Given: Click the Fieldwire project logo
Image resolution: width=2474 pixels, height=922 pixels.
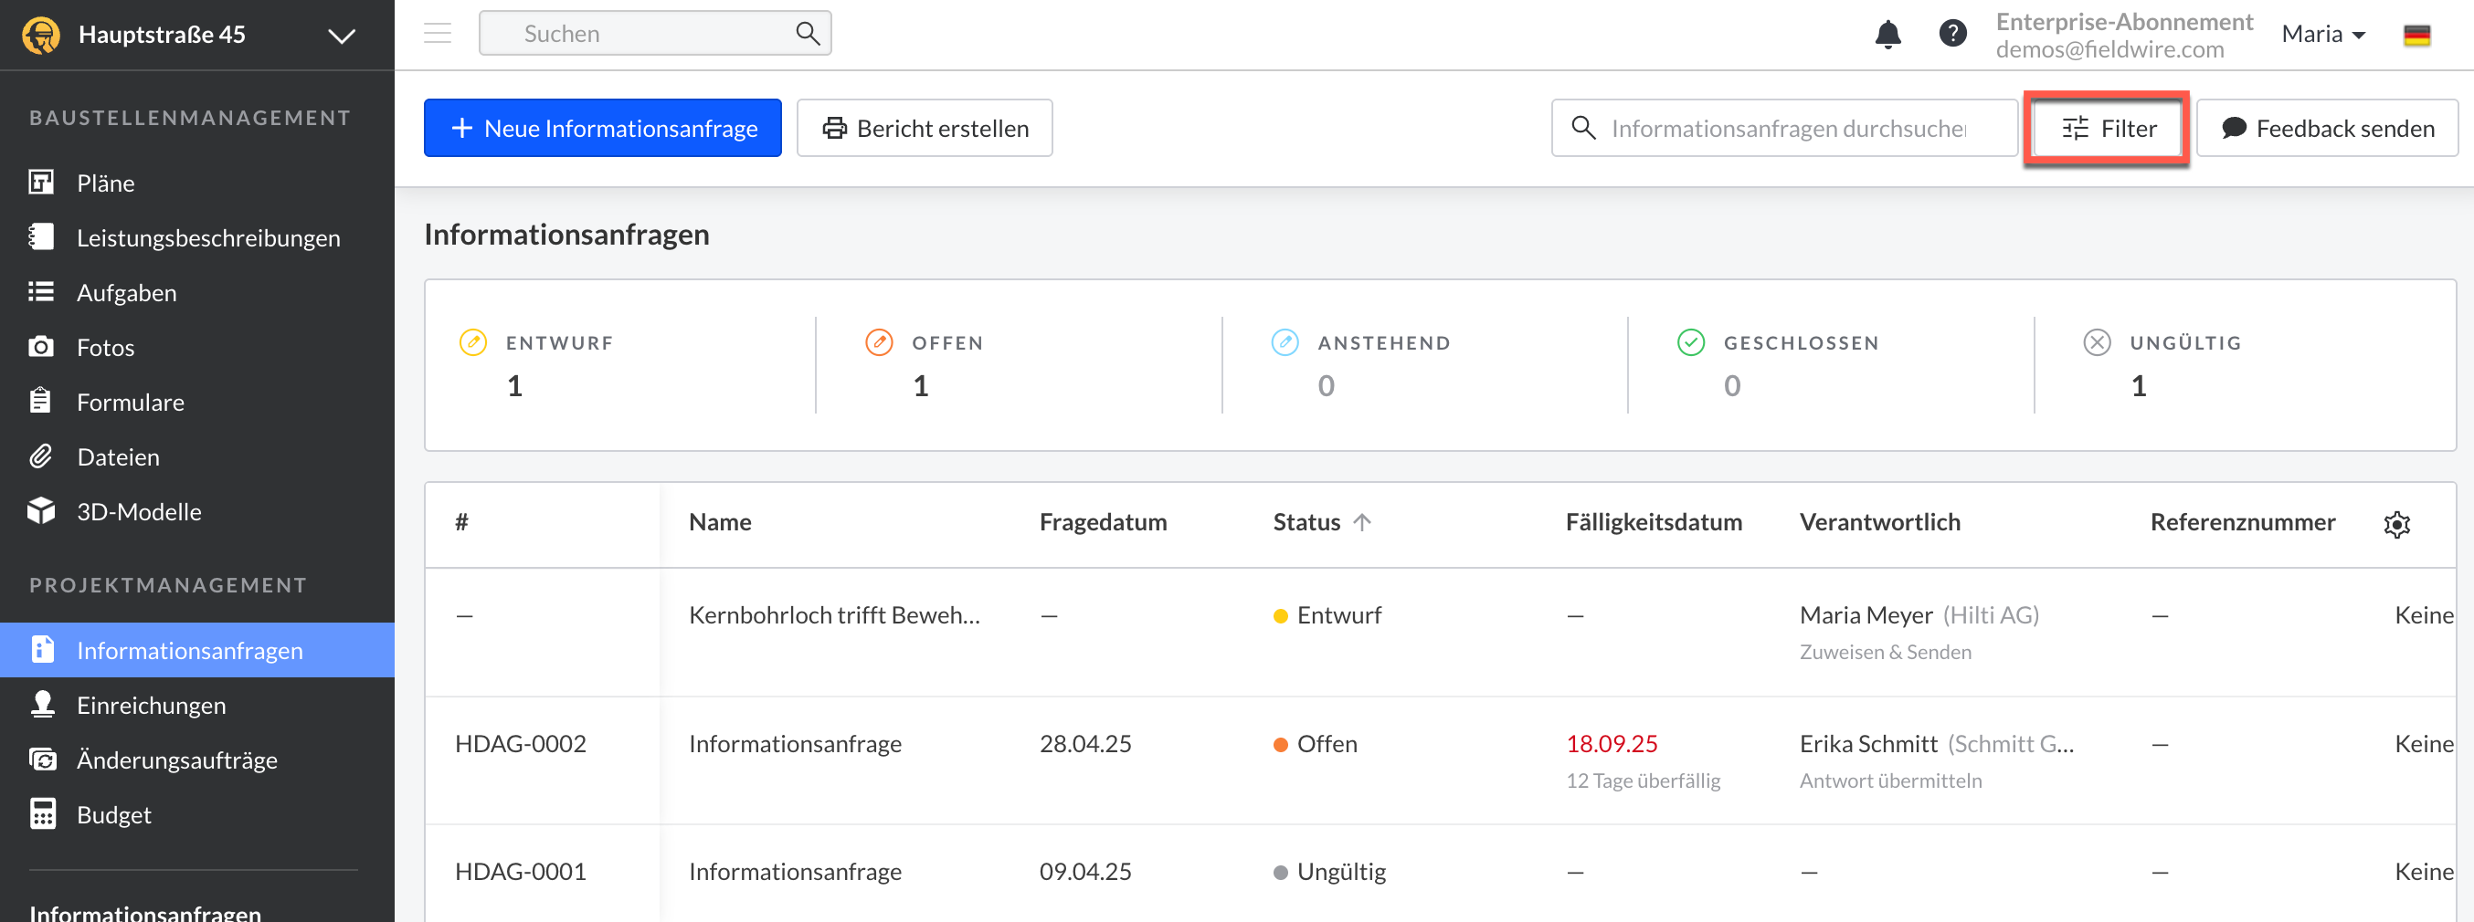Looking at the screenshot, I should [41, 36].
